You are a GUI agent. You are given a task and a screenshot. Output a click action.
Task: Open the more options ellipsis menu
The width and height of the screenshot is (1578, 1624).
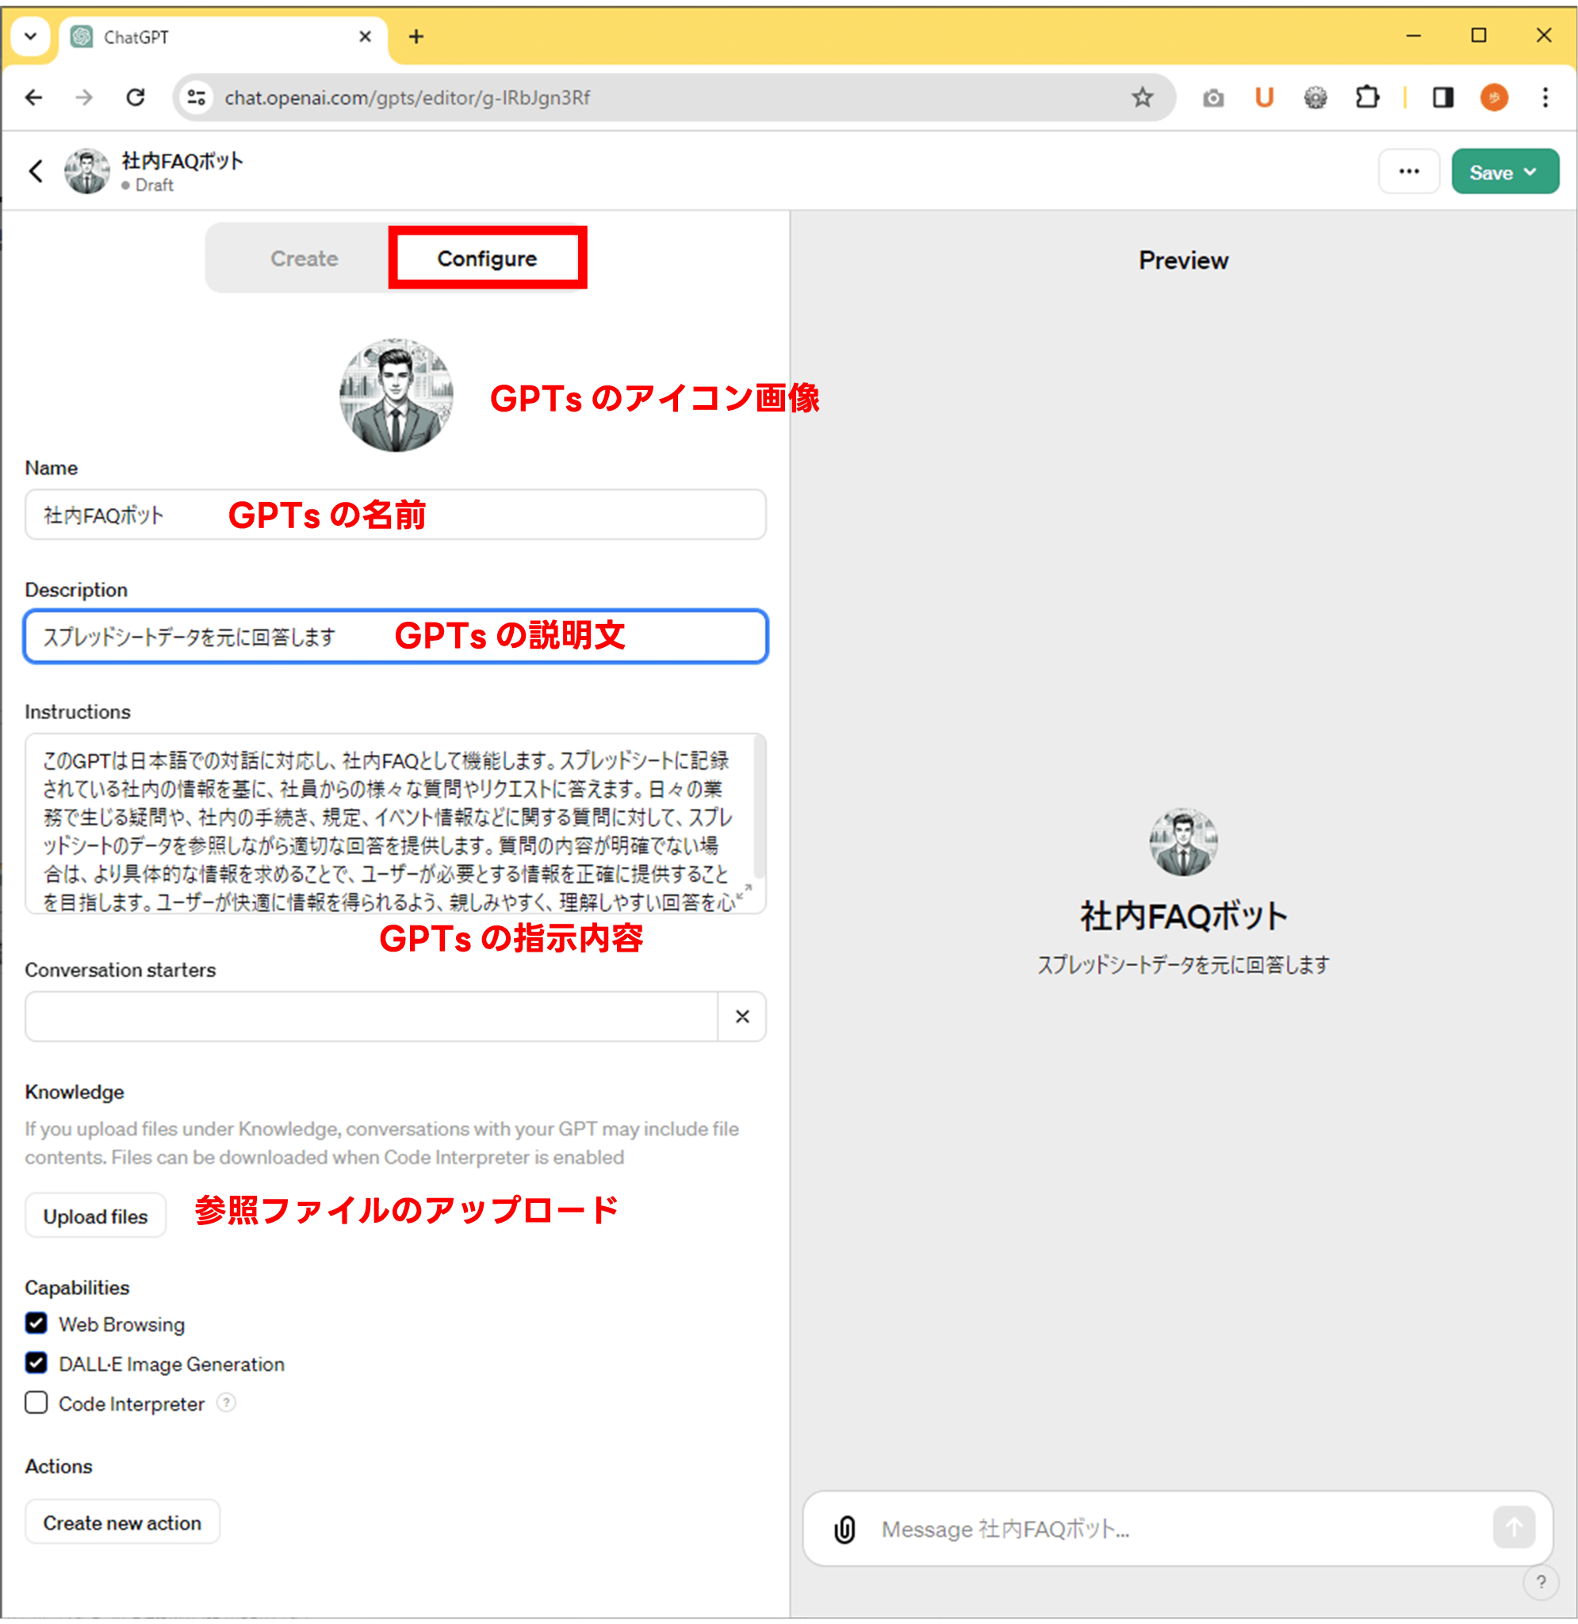click(1409, 170)
